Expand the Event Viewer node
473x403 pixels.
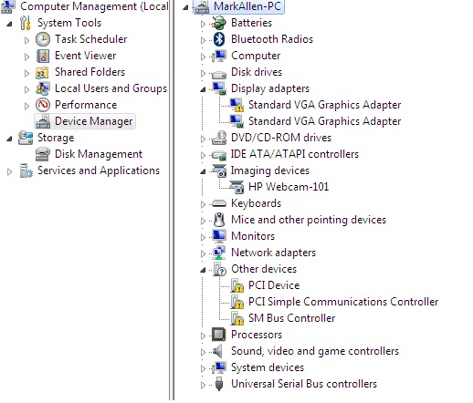[26, 57]
